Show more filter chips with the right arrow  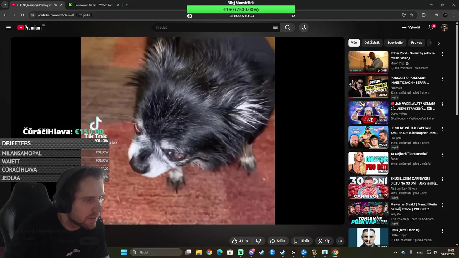(439, 43)
